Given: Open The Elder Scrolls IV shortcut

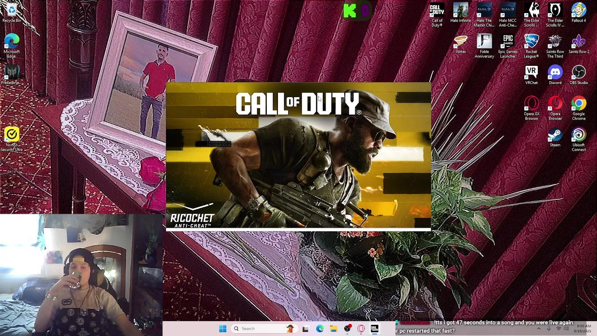Looking at the screenshot, I should coord(555,15).
